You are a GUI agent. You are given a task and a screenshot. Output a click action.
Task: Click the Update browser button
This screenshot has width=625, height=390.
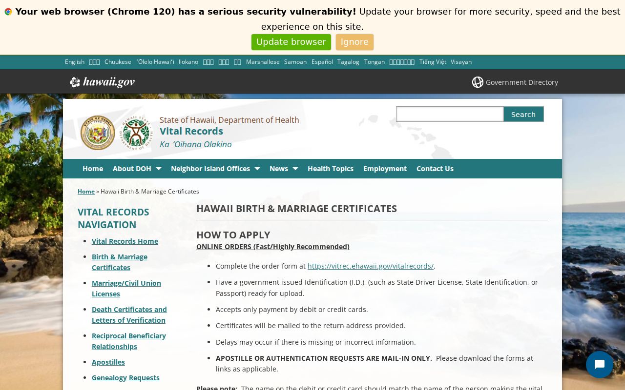coord(291,42)
